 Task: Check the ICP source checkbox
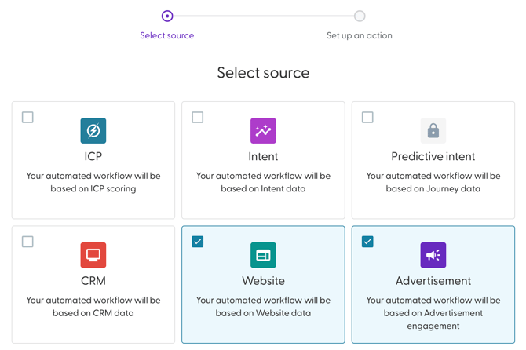[x=27, y=118]
